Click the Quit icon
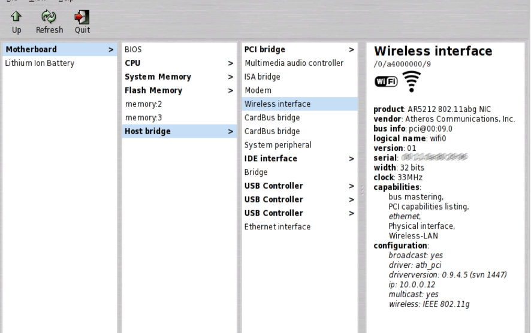This screenshot has height=333, width=531. tap(82, 17)
